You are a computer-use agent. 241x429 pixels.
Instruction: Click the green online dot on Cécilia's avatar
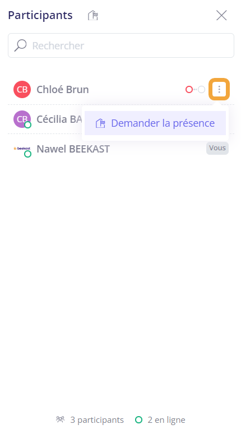27,124
